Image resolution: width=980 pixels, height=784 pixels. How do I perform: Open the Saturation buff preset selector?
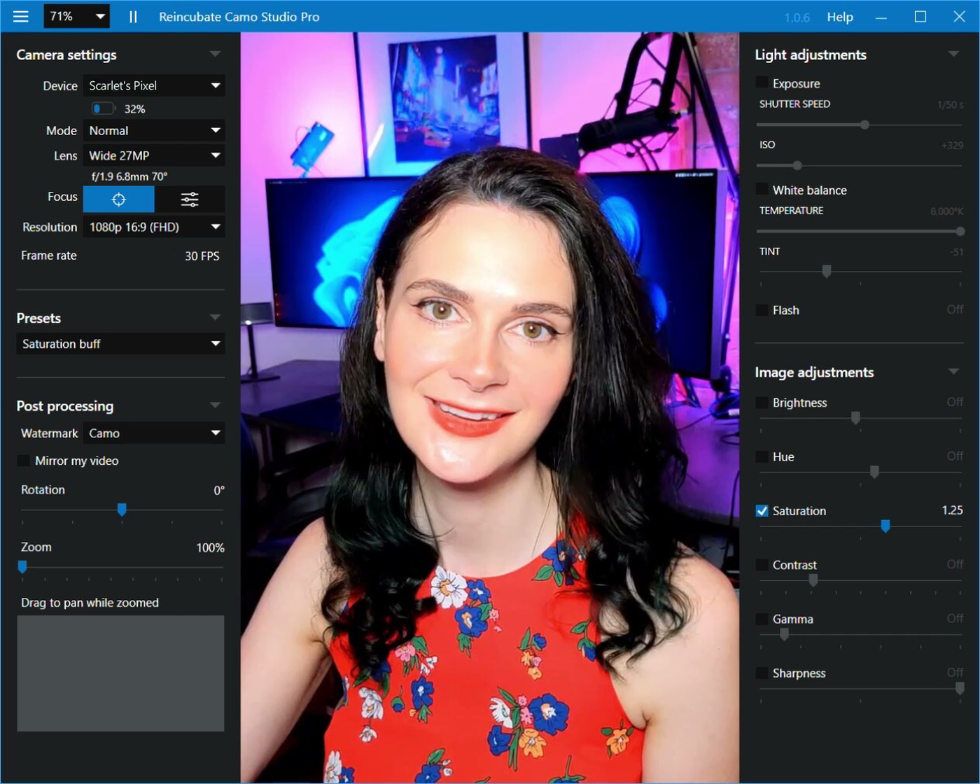(x=120, y=344)
